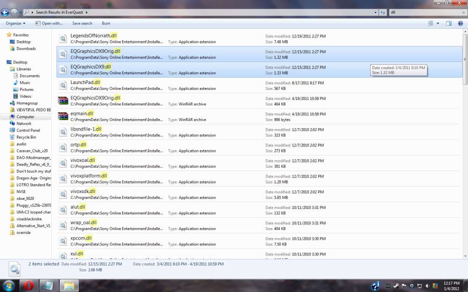This screenshot has height=292, width=468.
Task: Clear the dll search with the X
Action: tap(463, 12)
